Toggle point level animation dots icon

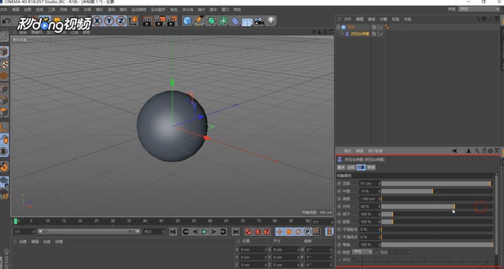[317, 232]
